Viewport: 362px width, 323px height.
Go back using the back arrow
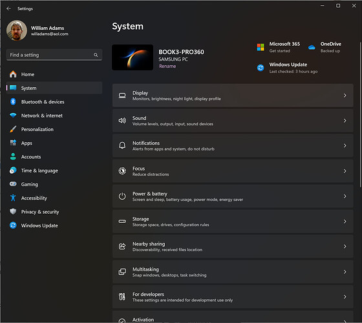click(9, 8)
